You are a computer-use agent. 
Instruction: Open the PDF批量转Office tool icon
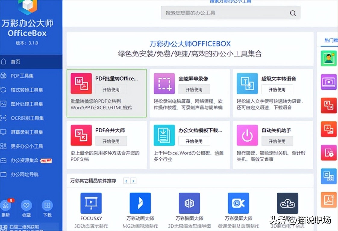pos(81,83)
